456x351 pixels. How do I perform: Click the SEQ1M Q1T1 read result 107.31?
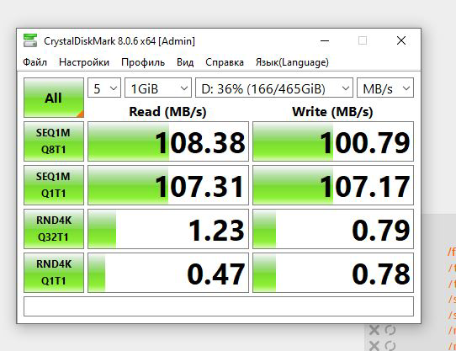pos(168,185)
